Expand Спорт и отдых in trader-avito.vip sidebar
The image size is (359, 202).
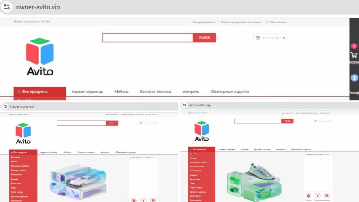(23, 192)
